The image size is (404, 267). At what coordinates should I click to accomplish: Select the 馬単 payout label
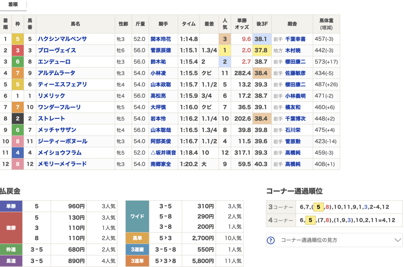pos(137,238)
